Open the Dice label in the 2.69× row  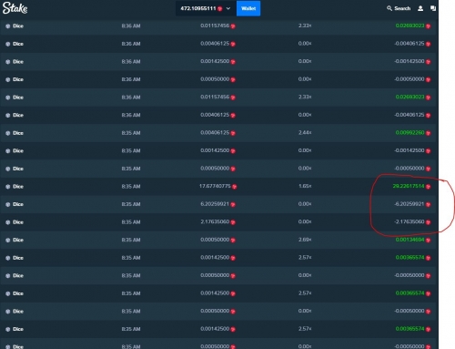coord(18,241)
